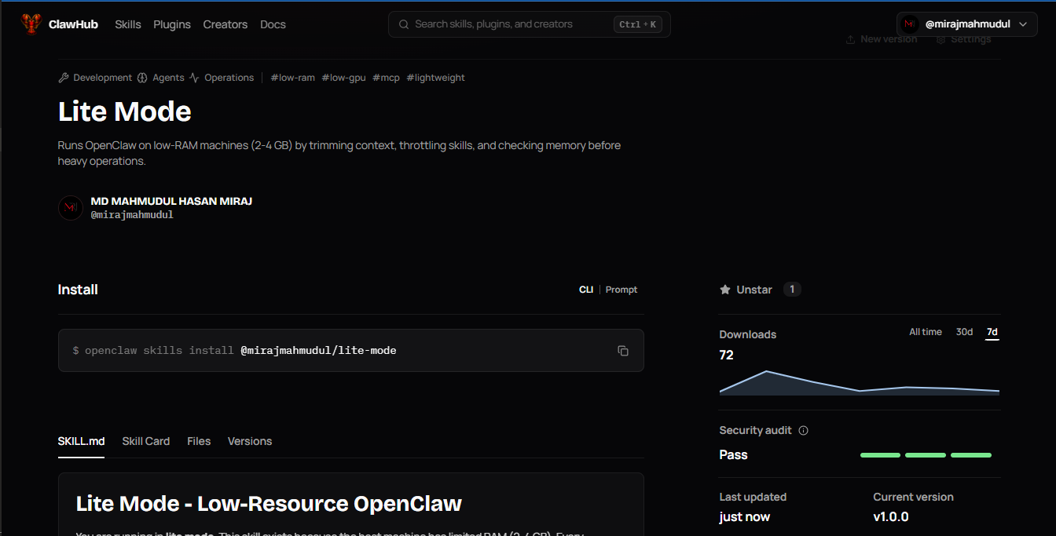The width and height of the screenshot is (1056, 536).
Task: Show All time downloads
Action: tap(926, 332)
